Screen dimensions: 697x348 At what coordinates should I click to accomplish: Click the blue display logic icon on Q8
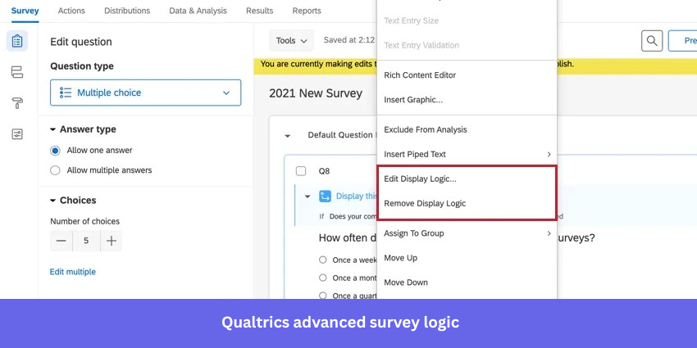325,197
